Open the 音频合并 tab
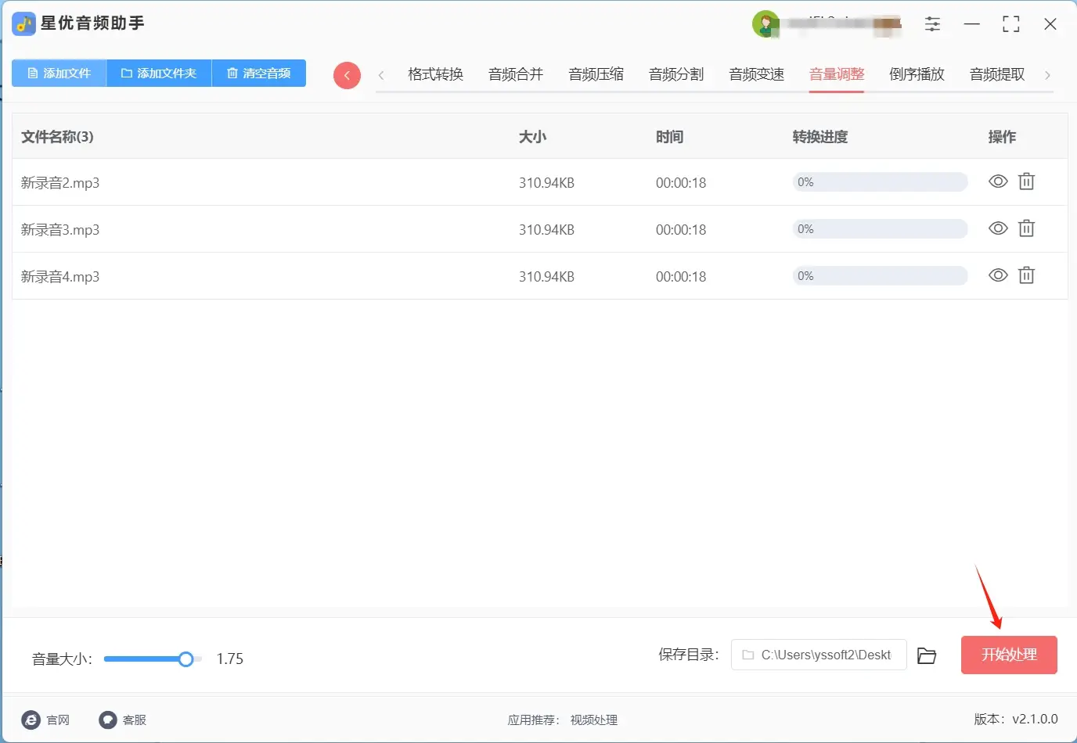 (x=516, y=74)
